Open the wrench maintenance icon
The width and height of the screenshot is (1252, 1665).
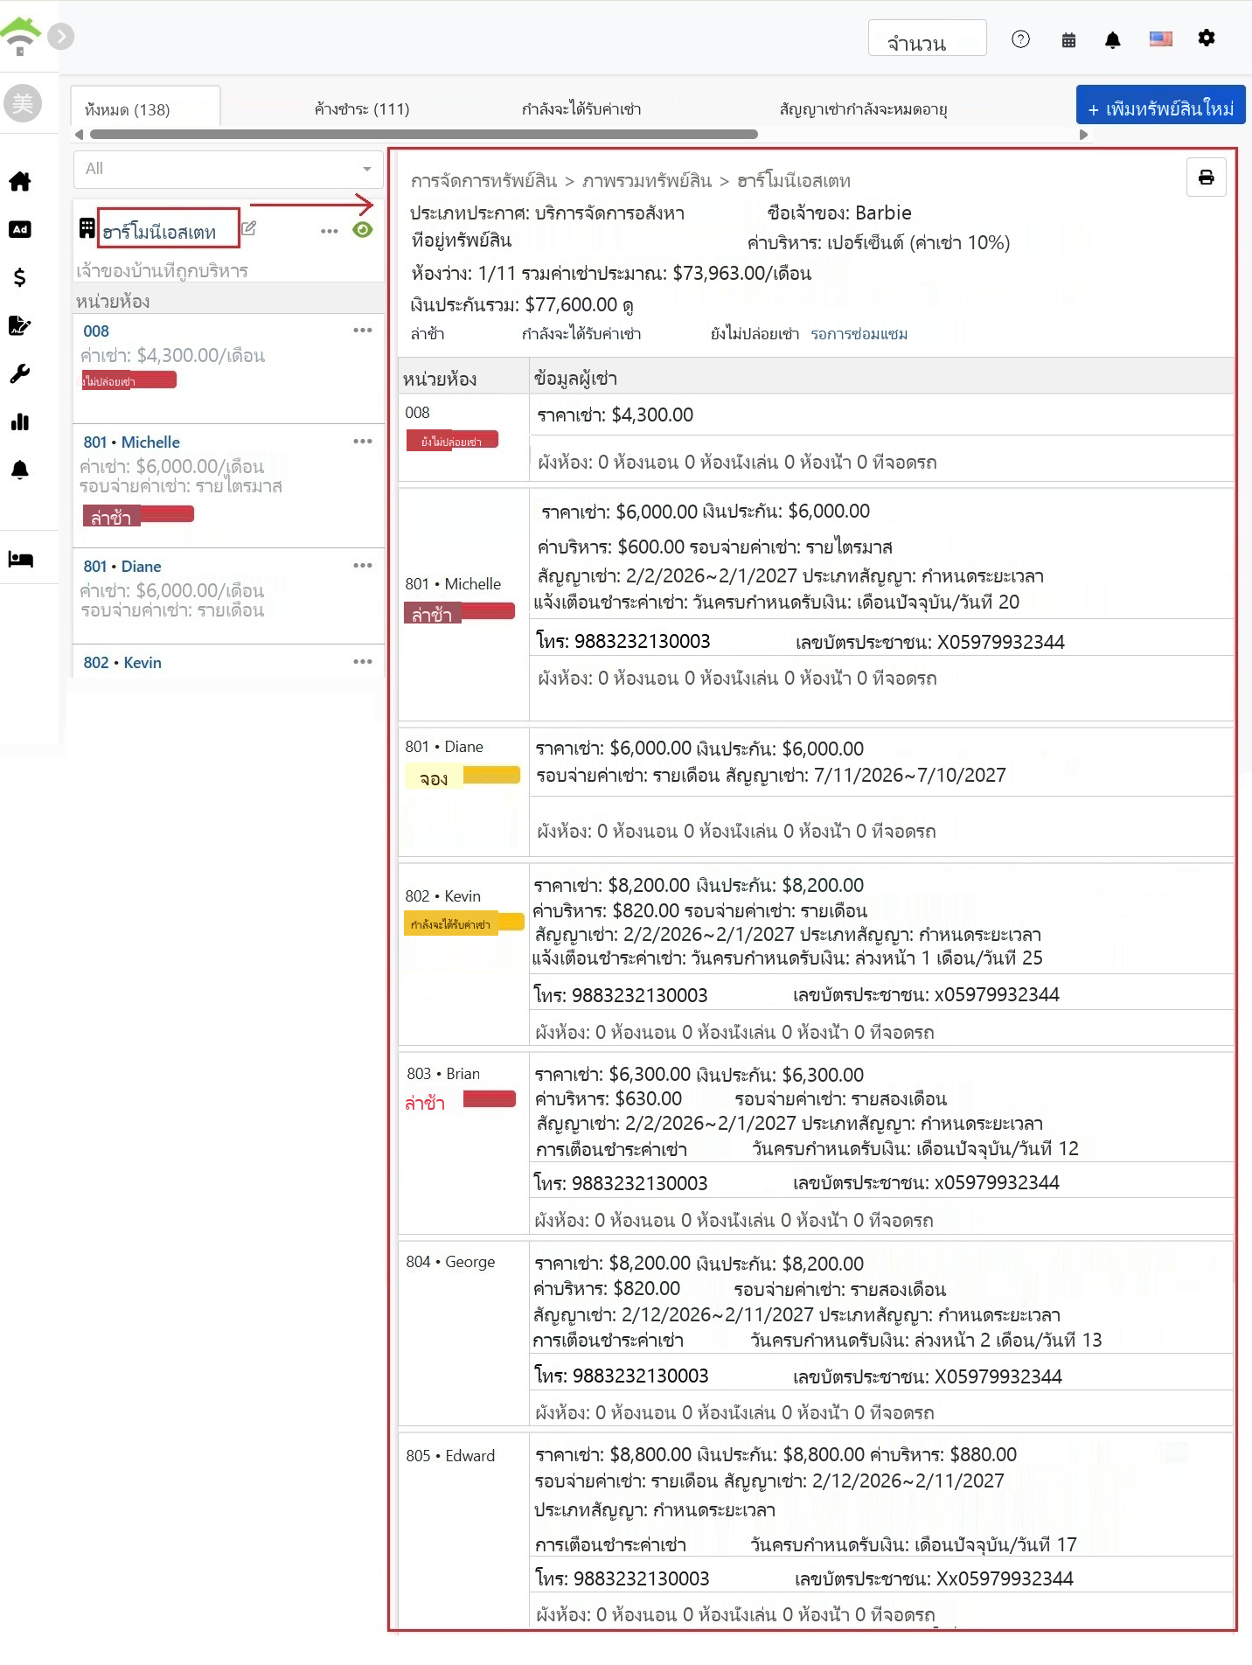pos(20,373)
